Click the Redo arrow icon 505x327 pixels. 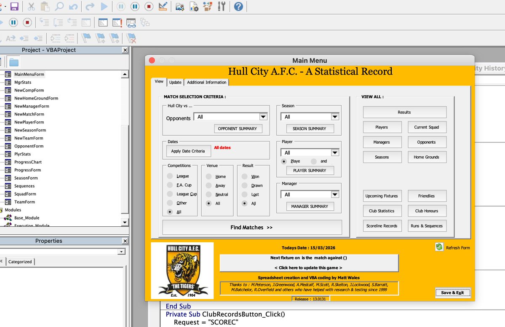click(90, 6)
